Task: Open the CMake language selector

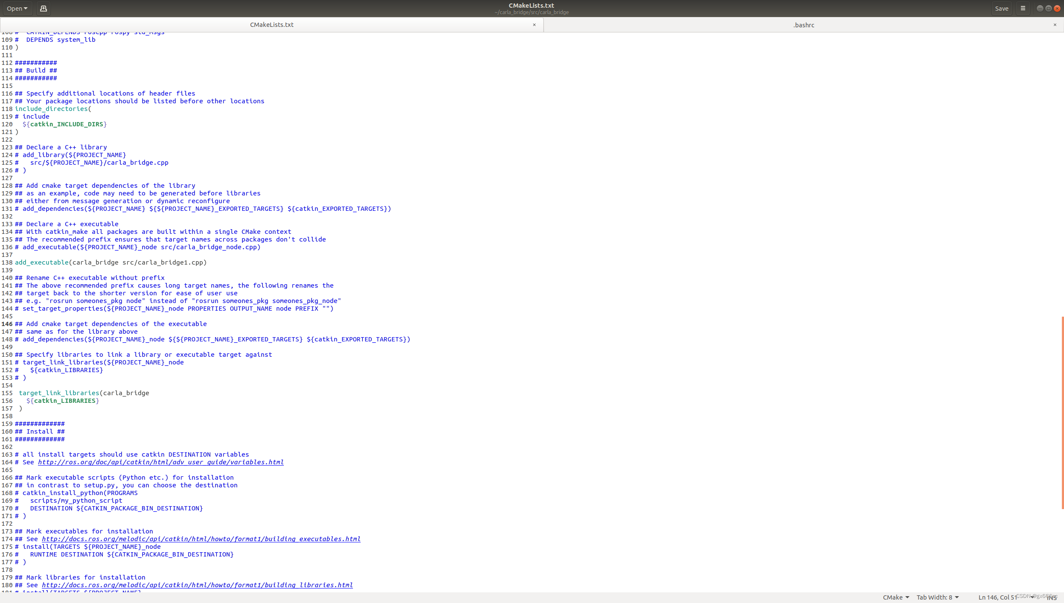Action: pyautogui.click(x=895, y=597)
